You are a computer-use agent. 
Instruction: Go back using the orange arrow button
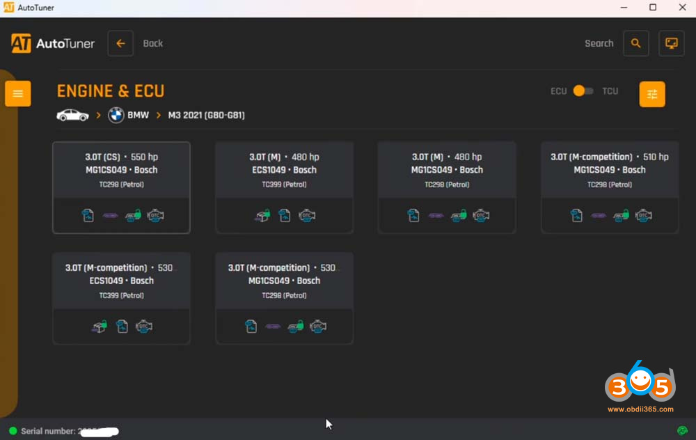(120, 43)
